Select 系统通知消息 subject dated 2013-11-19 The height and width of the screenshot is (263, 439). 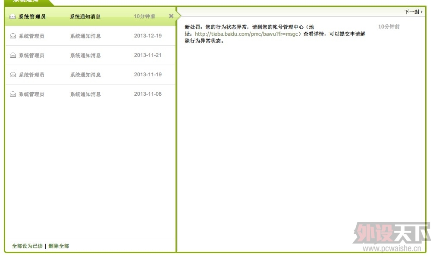(x=85, y=75)
